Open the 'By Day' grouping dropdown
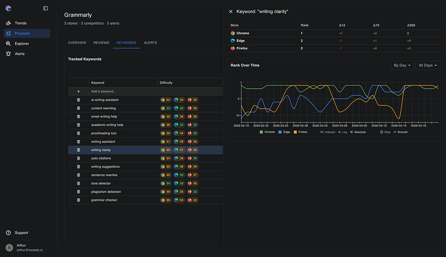The height and width of the screenshot is (257, 446). [x=402, y=65]
